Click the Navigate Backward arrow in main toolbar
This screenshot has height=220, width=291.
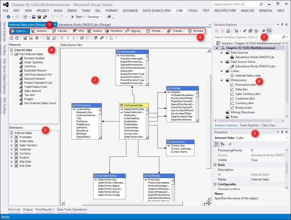8,17
